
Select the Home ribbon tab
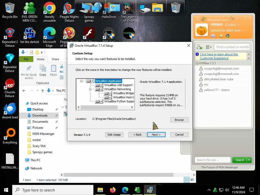tap(41, 59)
